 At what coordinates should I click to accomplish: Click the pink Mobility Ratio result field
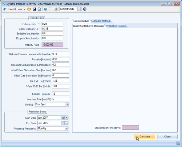coord(52,45)
